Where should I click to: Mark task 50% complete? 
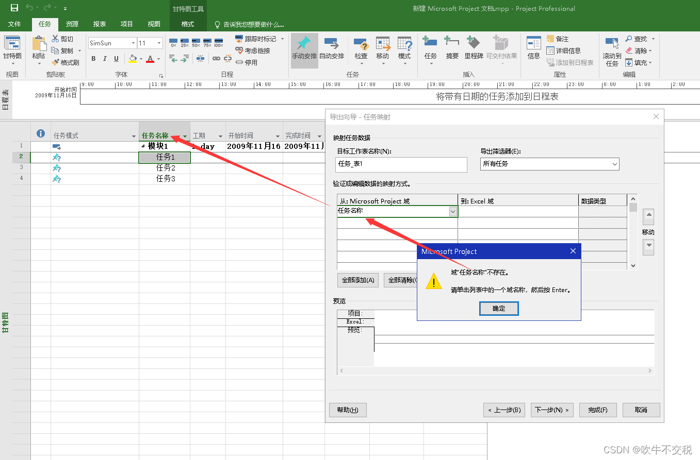pos(196,42)
